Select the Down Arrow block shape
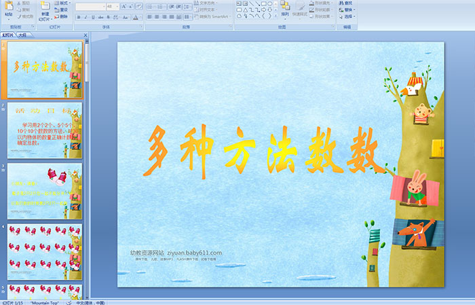Screen dimensions: 475x305 point(269,10)
